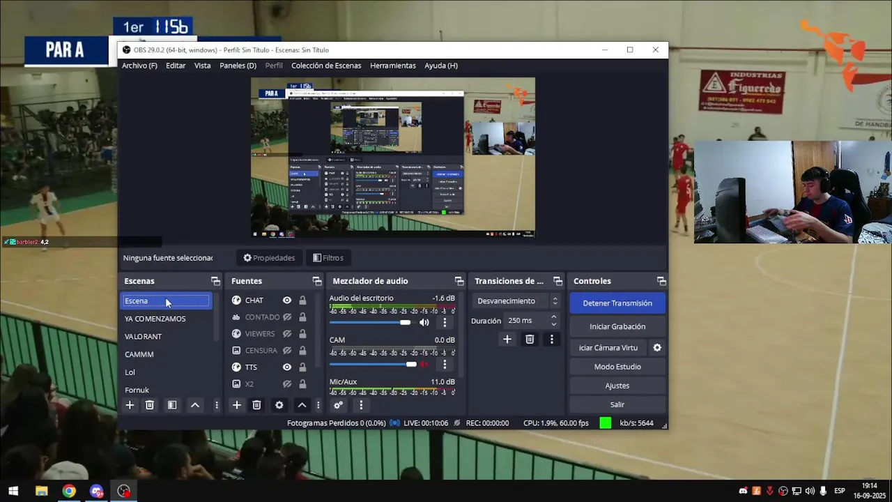The image size is (892, 502).
Task: Open the Escenas toolbar three-dot menu
Action: [216, 405]
